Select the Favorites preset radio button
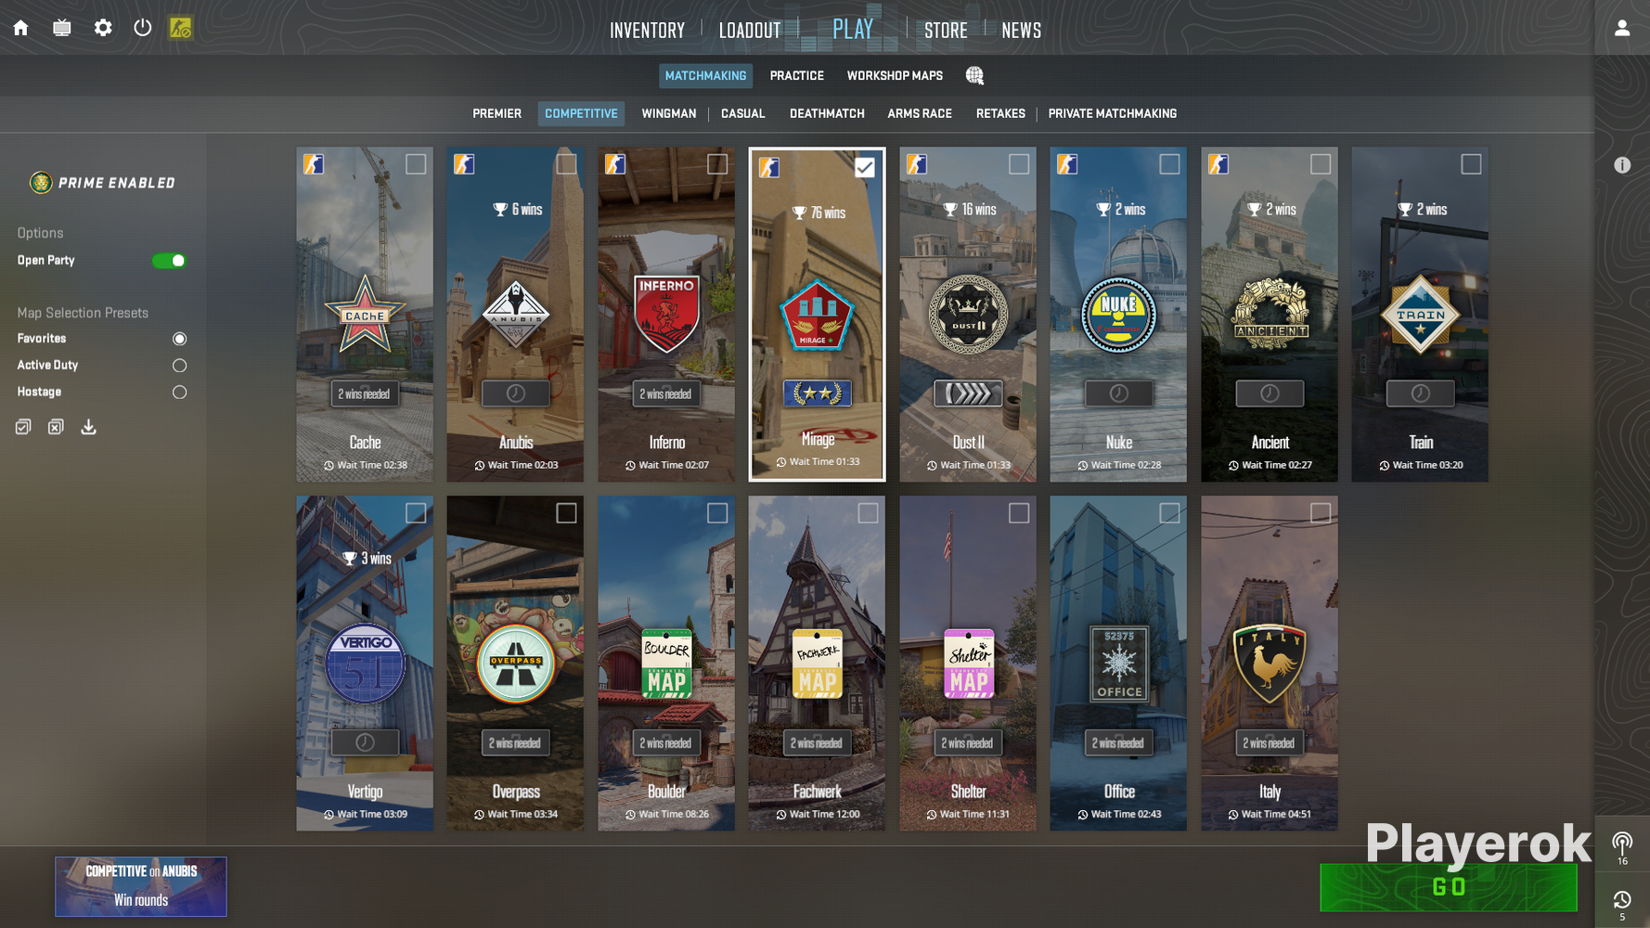The width and height of the screenshot is (1650, 928). pos(179,339)
